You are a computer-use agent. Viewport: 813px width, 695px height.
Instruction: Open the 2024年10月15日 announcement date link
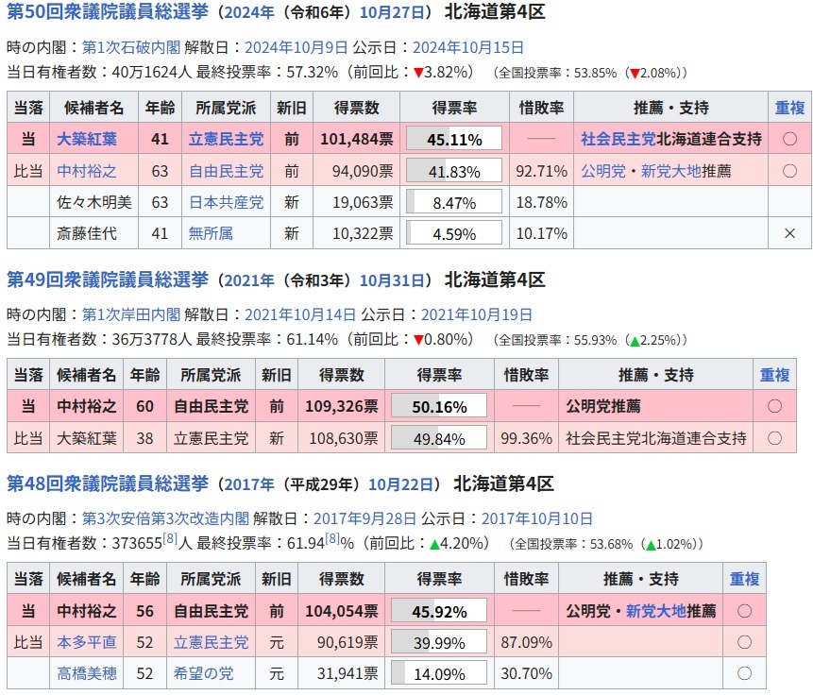click(467, 47)
